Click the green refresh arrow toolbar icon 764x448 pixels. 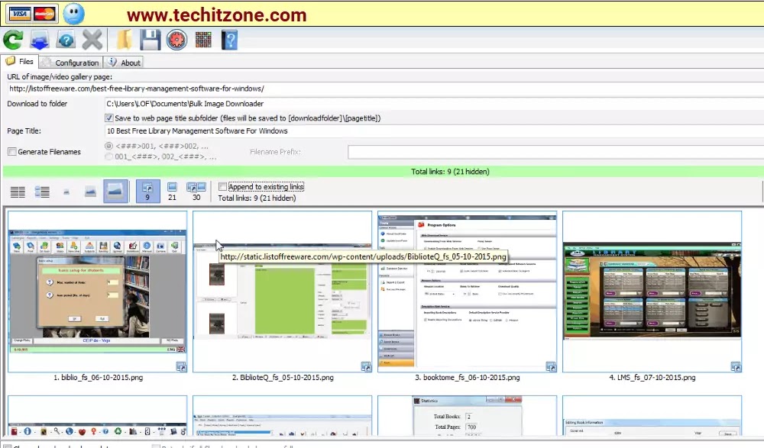[x=13, y=40]
